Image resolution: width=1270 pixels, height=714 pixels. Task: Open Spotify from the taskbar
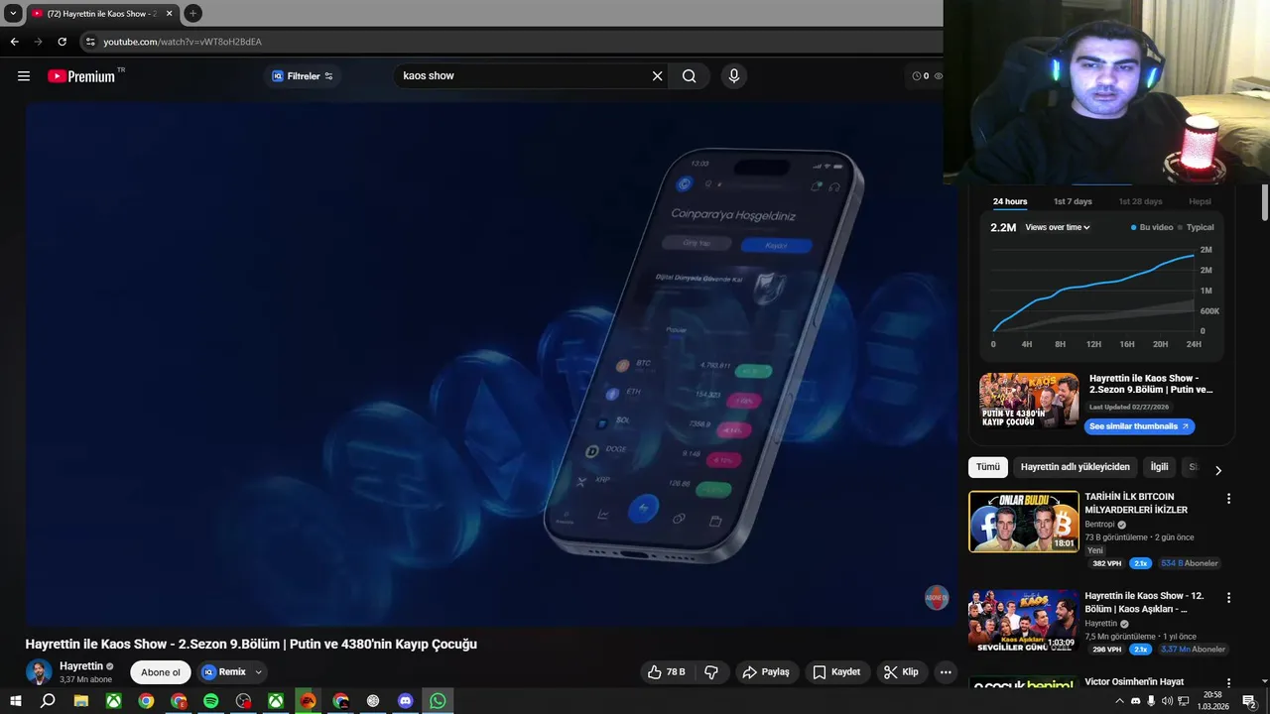pos(211,701)
